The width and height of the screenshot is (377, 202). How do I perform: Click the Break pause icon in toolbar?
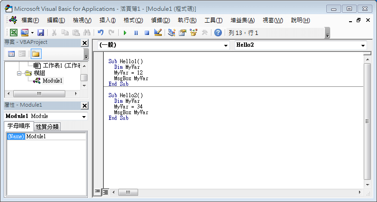(136, 33)
